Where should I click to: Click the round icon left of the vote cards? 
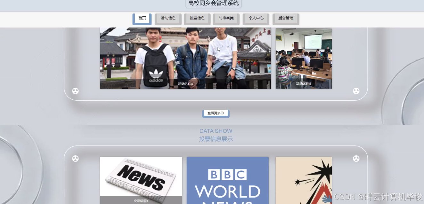click(75, 159)
